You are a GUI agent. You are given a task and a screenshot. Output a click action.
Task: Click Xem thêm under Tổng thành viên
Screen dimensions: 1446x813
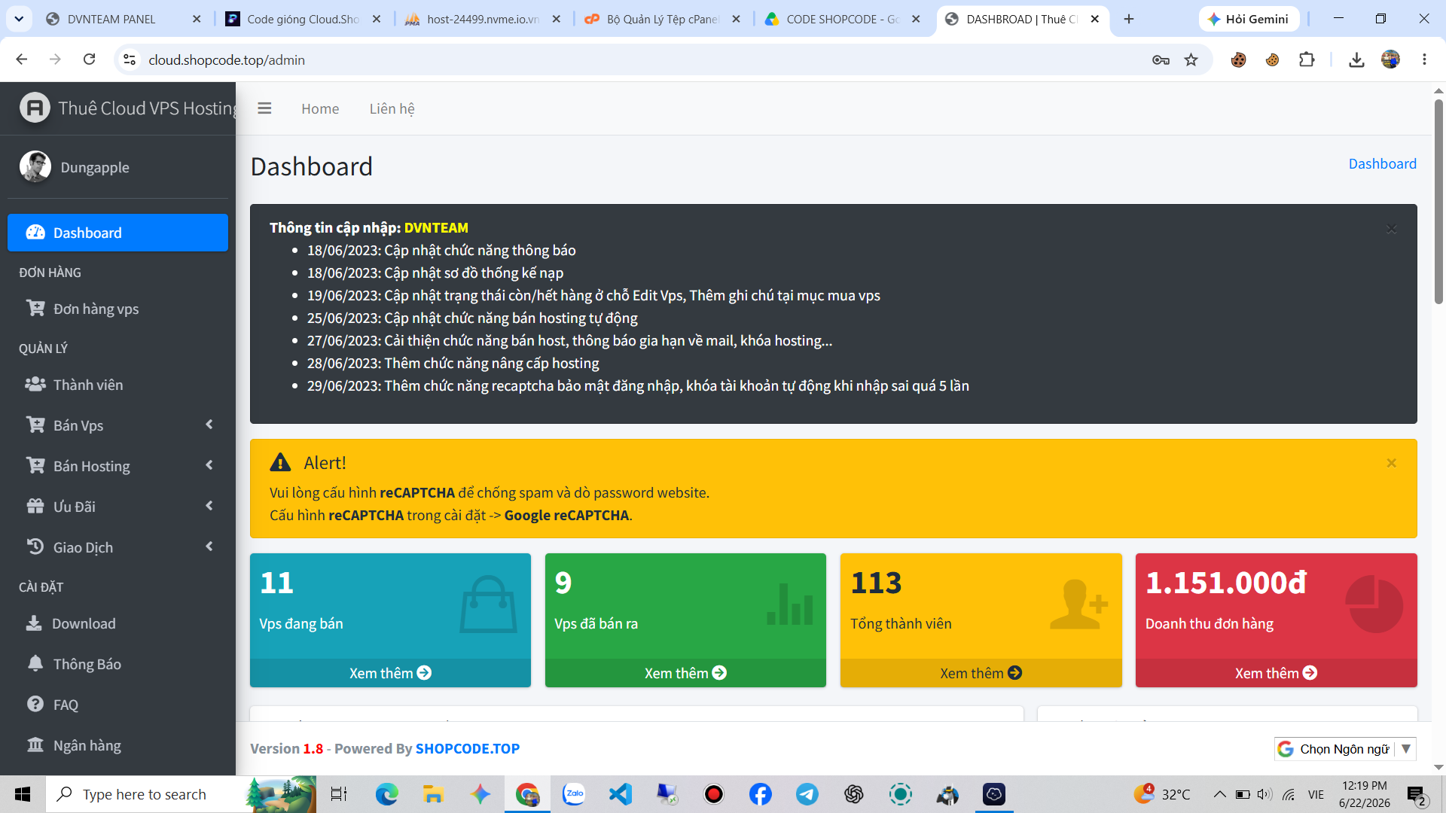click(981, 673)
